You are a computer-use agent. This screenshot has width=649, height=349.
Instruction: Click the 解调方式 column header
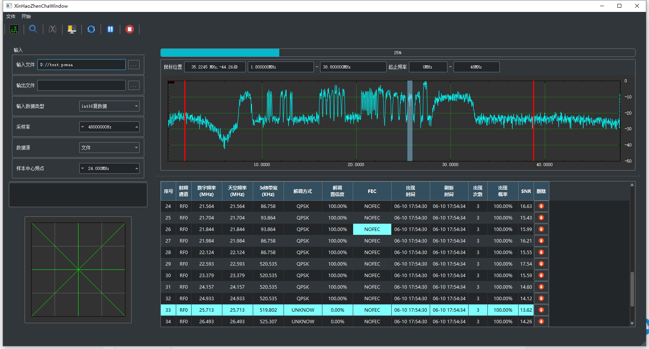[x=303, y=191]
